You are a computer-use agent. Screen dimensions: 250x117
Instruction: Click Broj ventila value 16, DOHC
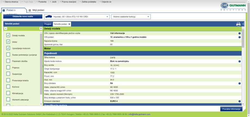click(x=115, y=65)
